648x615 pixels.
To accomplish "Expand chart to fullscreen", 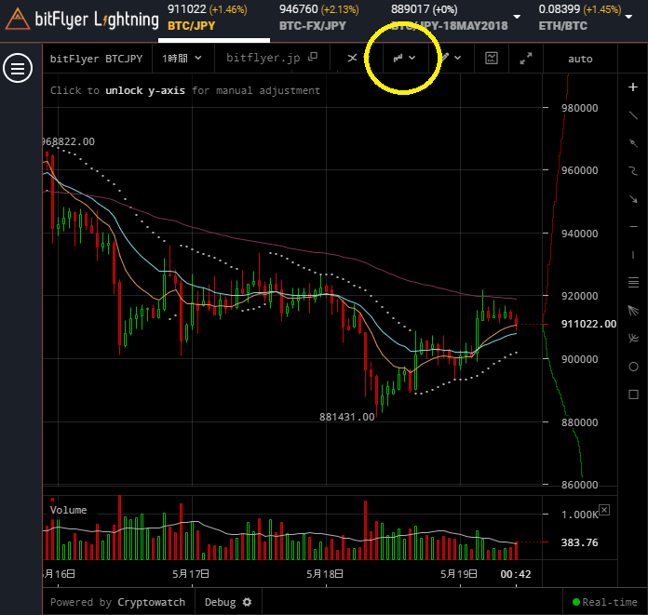I will 526,59.
